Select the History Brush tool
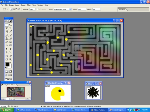This screenshot has height=112, width=150. (10, 39)
